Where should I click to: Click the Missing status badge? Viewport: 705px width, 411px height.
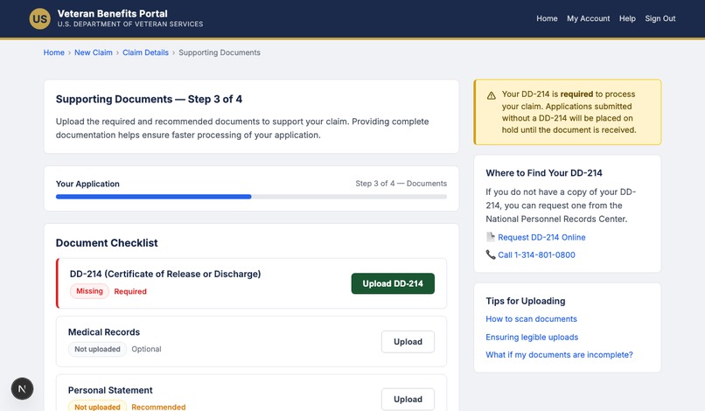tap(89, 291)
